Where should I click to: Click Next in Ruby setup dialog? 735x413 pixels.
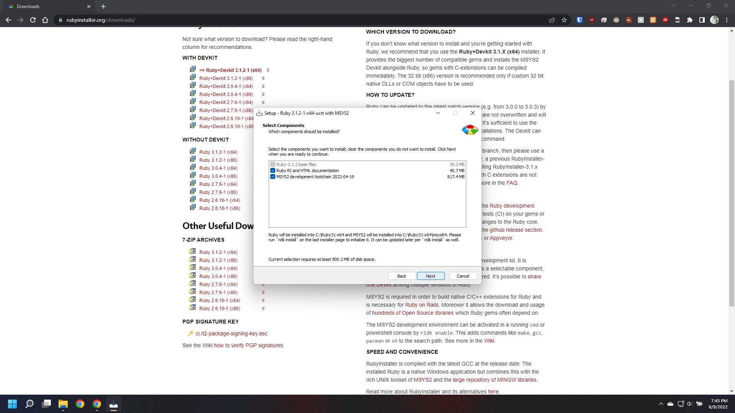(430, 276)
